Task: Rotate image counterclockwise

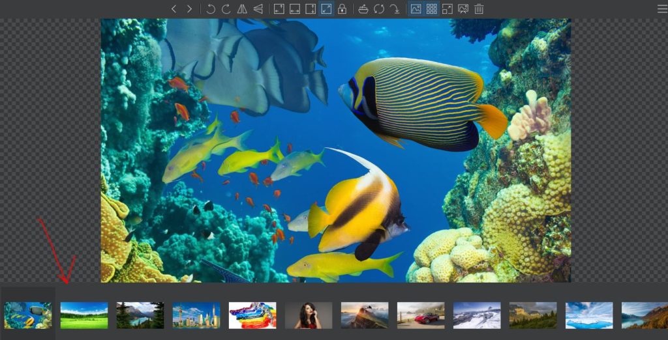Action: click(x=211, y=9)
